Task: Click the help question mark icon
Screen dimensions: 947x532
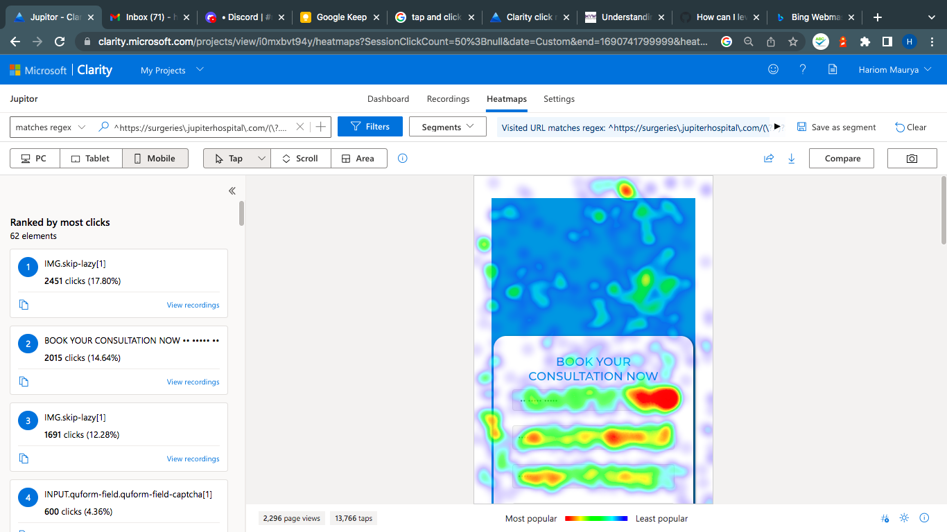Action: tap(802, 69)
